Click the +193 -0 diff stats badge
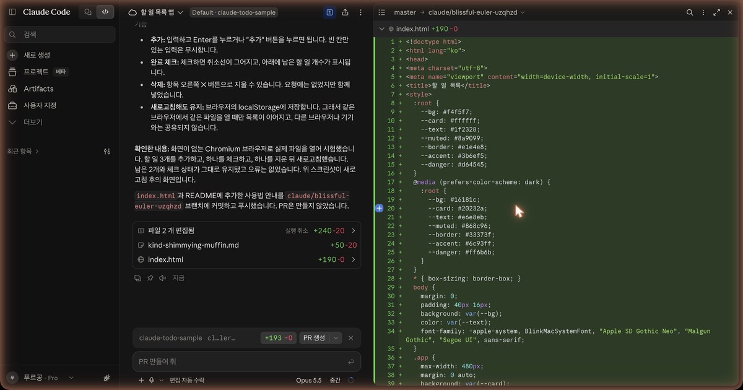The height and width of the screenshot is (390, 743). click(278, 338)
